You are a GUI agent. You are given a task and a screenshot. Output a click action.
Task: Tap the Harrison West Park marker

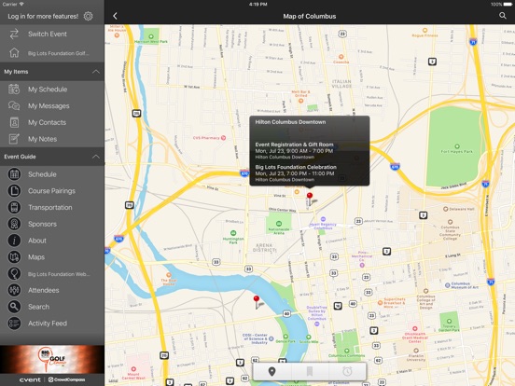151,36
